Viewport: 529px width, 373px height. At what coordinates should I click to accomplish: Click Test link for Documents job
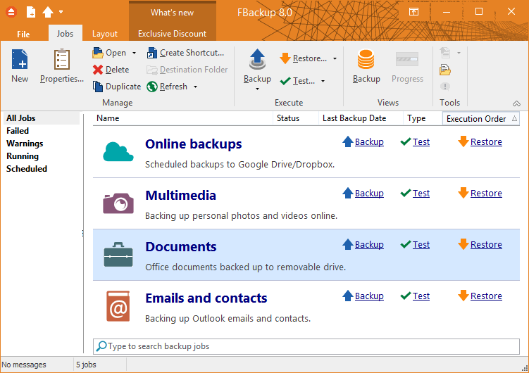421,244
